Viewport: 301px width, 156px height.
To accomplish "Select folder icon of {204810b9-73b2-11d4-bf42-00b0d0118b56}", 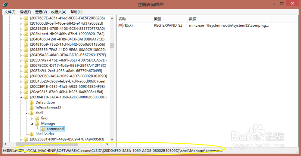I will (26, 44).
